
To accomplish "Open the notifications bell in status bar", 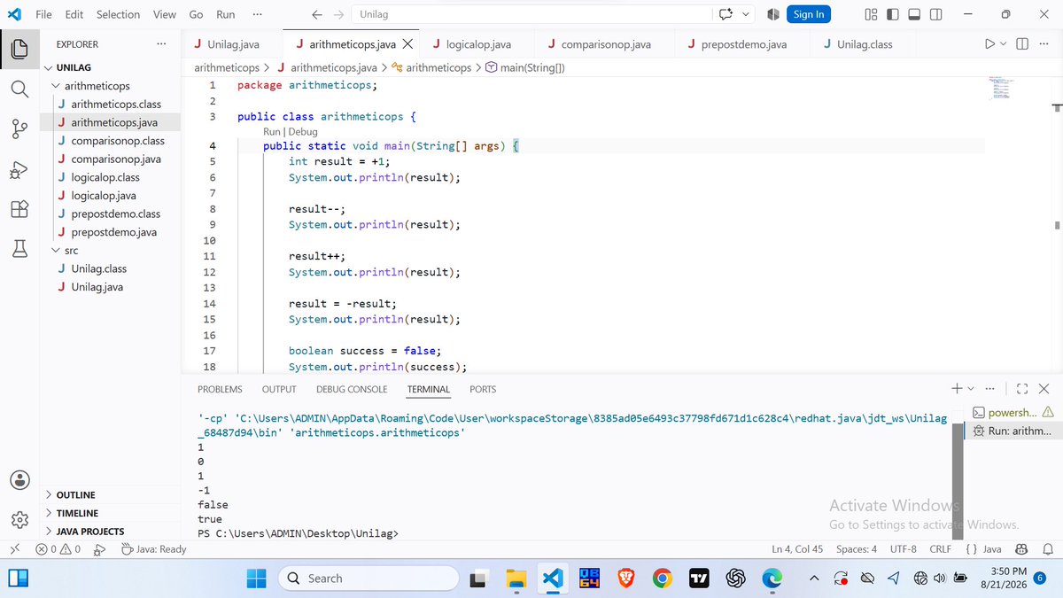I will tap(1046, 549).
